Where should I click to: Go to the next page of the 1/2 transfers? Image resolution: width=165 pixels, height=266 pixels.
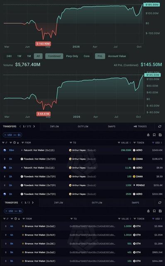[x=33, y=202]
